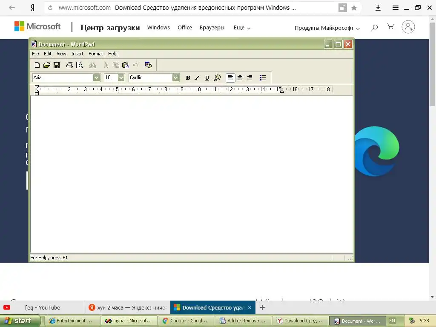The image size is (436, 327).
Task: Go back with browser back arrow
Action: tap(12, 8)
